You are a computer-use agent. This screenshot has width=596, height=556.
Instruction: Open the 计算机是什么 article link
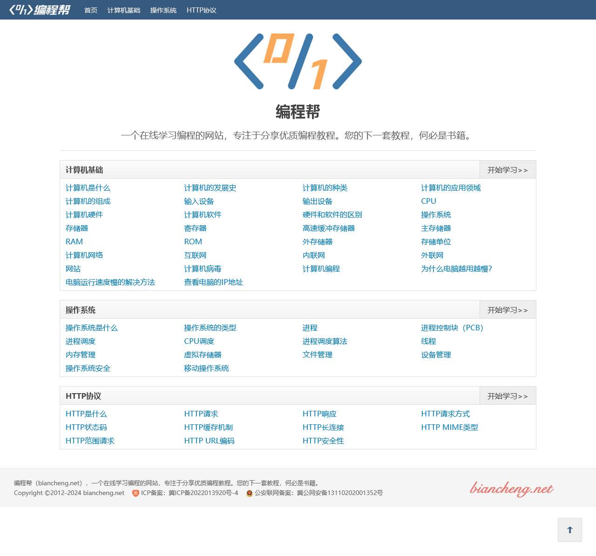coord(88,188)
